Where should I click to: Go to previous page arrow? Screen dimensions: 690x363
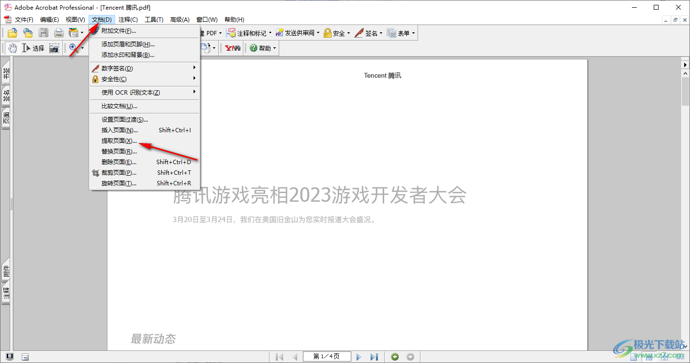click(295, 357)
